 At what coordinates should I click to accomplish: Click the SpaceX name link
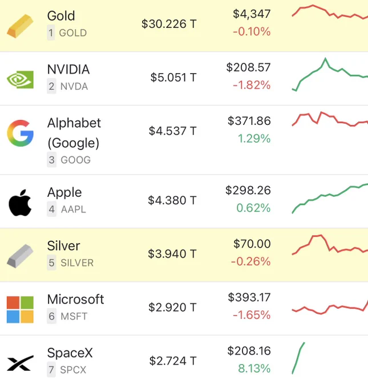(x=70, y=353)
